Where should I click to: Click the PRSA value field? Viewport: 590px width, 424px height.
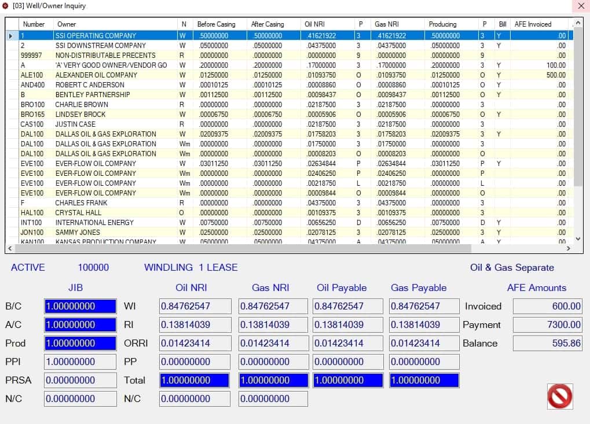(80, 381)
